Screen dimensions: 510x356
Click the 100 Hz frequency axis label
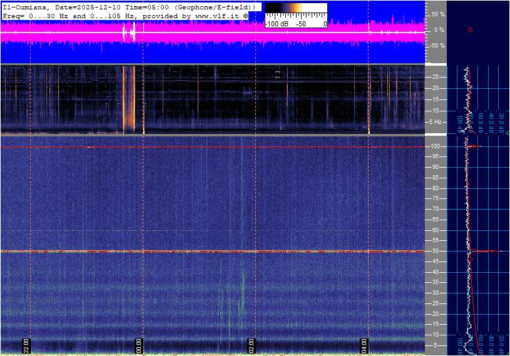(x=436, y=146)
